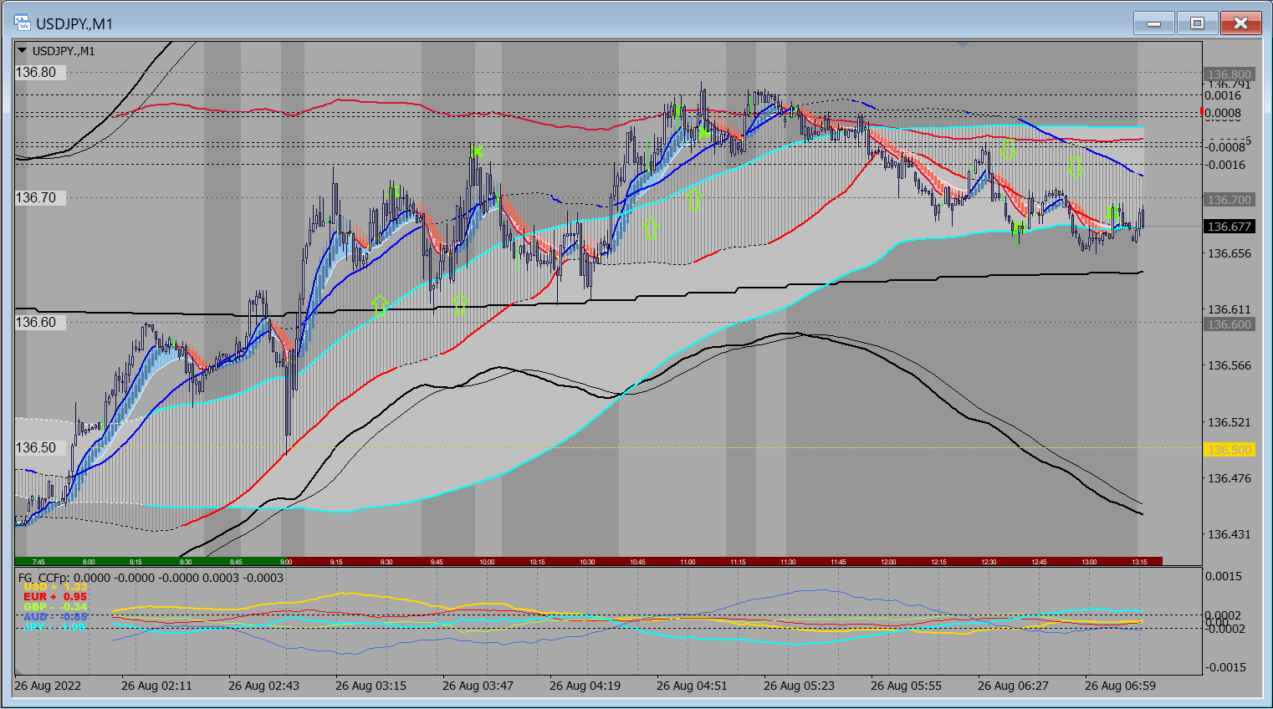Viewport: 1273px width, 709px height.
Task: Click the JPY currency strength legend entry
Action: 55,626
